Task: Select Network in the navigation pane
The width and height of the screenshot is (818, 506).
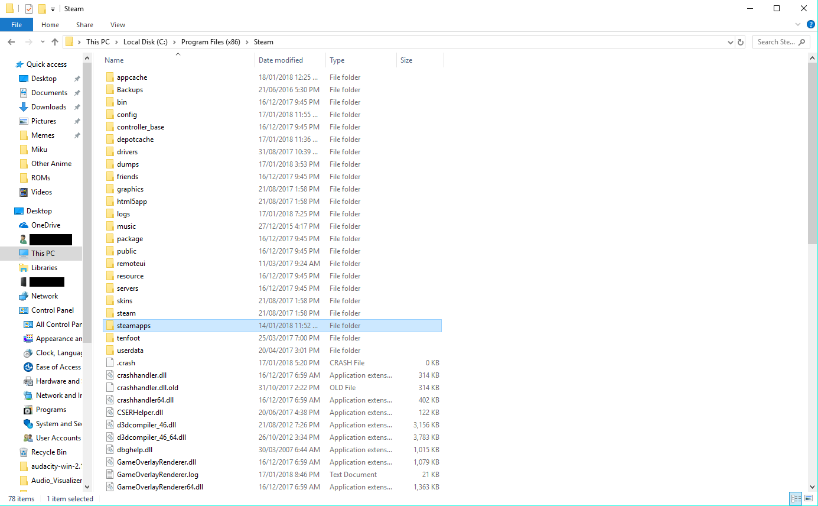Action: [44, 296]
